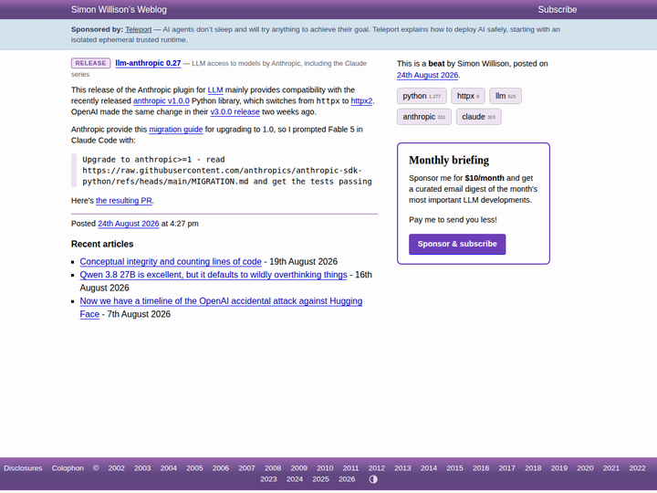Go to 2007 archive in footer
This screenshot has height=493, width=657.
(246, 468)
